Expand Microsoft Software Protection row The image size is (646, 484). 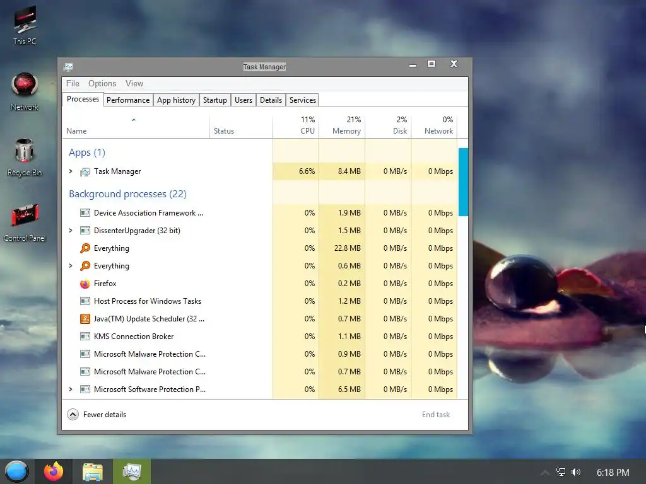tap(71, 389)
